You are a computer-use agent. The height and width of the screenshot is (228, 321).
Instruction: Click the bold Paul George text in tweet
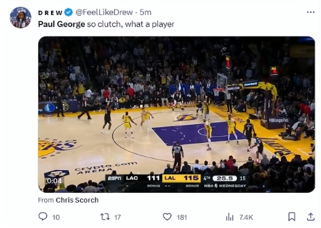pyautogui.click(x=62, y=25)
